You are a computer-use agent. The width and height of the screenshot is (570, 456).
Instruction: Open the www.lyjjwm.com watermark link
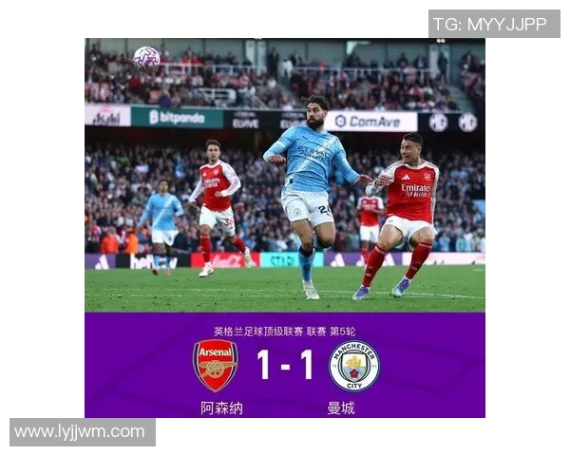83,432
